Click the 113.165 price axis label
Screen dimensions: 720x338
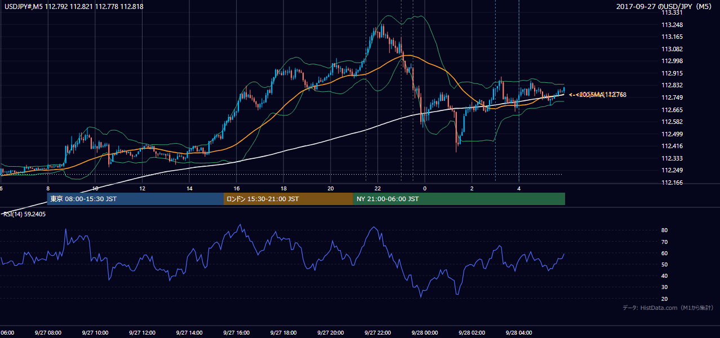coord(672,37)
